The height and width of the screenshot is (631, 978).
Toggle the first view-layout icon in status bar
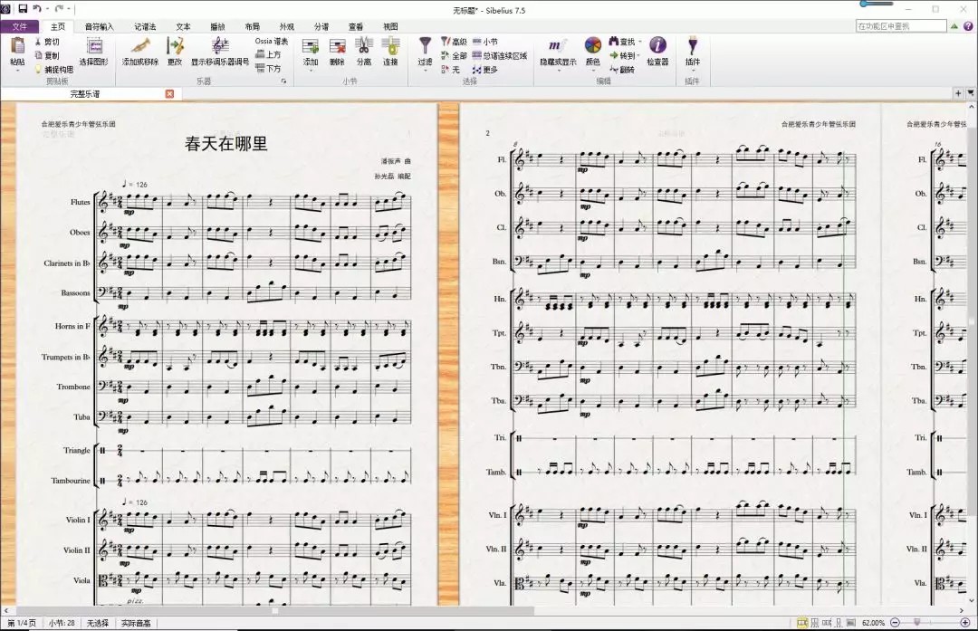pos(802,623)
